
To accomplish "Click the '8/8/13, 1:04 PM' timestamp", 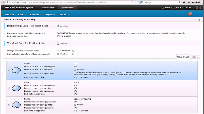I will (x=81, y=111).
